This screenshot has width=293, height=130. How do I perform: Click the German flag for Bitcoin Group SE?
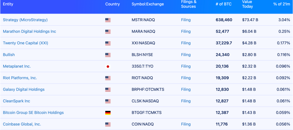click(x=108, y=113)
